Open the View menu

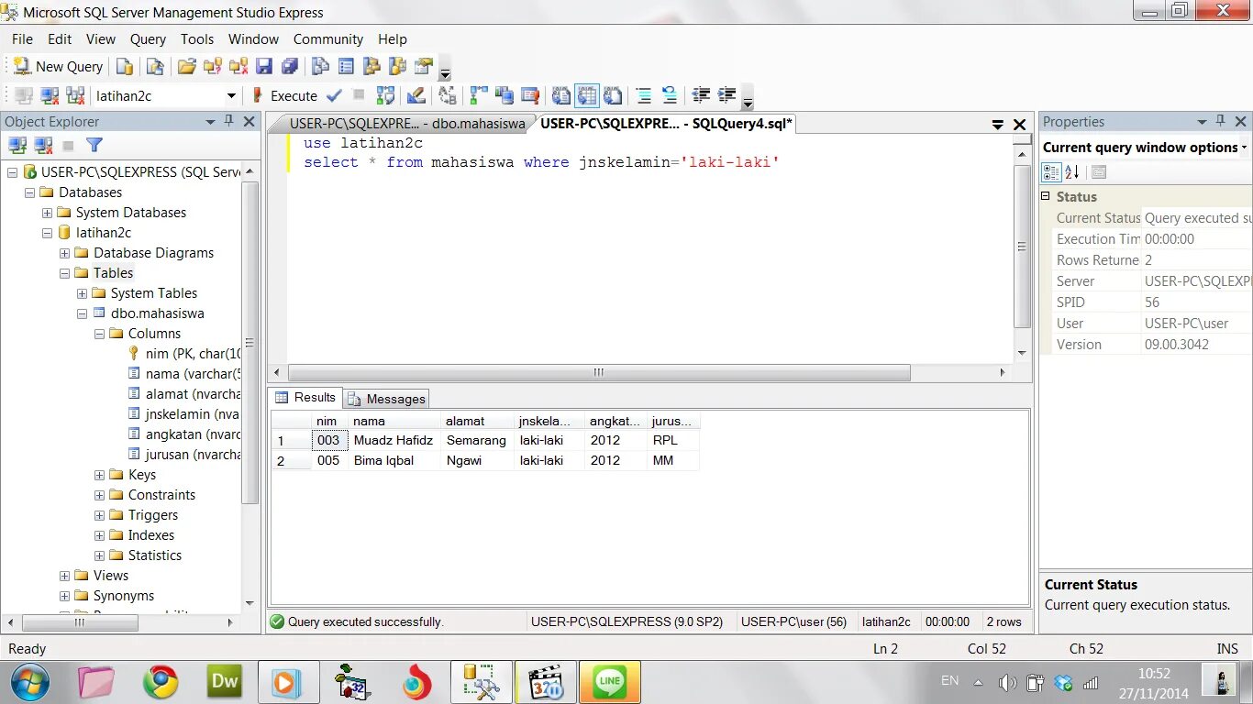click(x=101, y=38)
